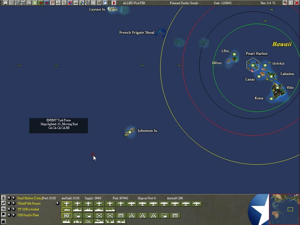The image size is (300, 225).
Task: Click 'Ships in Port: 6' text
Action: (146, 198)
